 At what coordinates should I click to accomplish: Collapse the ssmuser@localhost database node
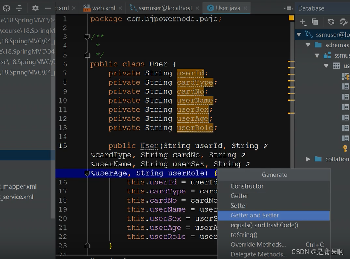click(x=299, y=35)
